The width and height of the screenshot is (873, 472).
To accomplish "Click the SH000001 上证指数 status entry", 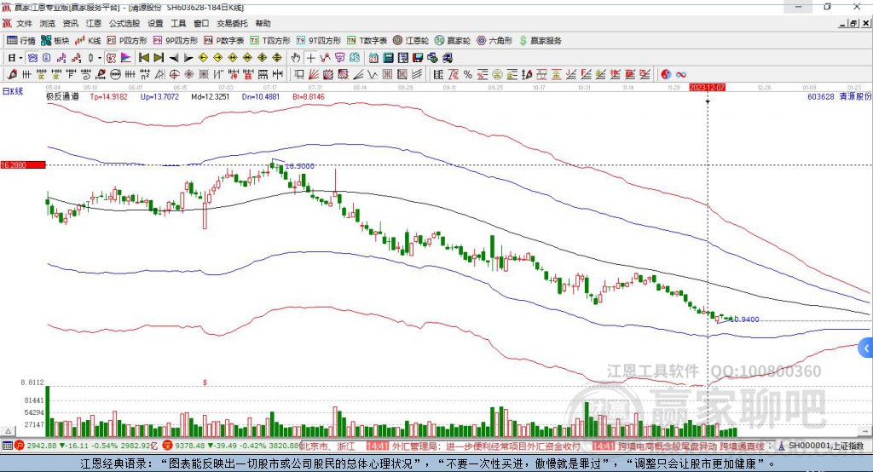I will pos(825,446).
